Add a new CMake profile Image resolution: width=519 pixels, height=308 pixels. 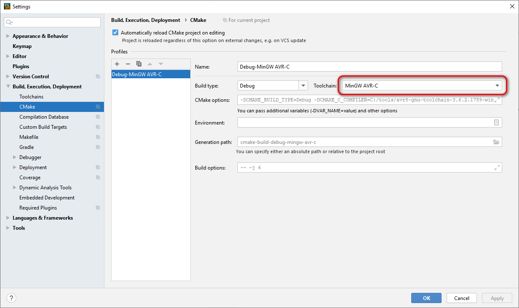click(x=117, y=64)
